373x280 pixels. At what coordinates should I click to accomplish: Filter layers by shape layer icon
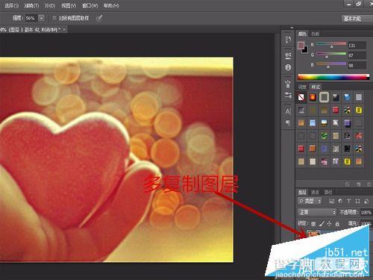357,201
